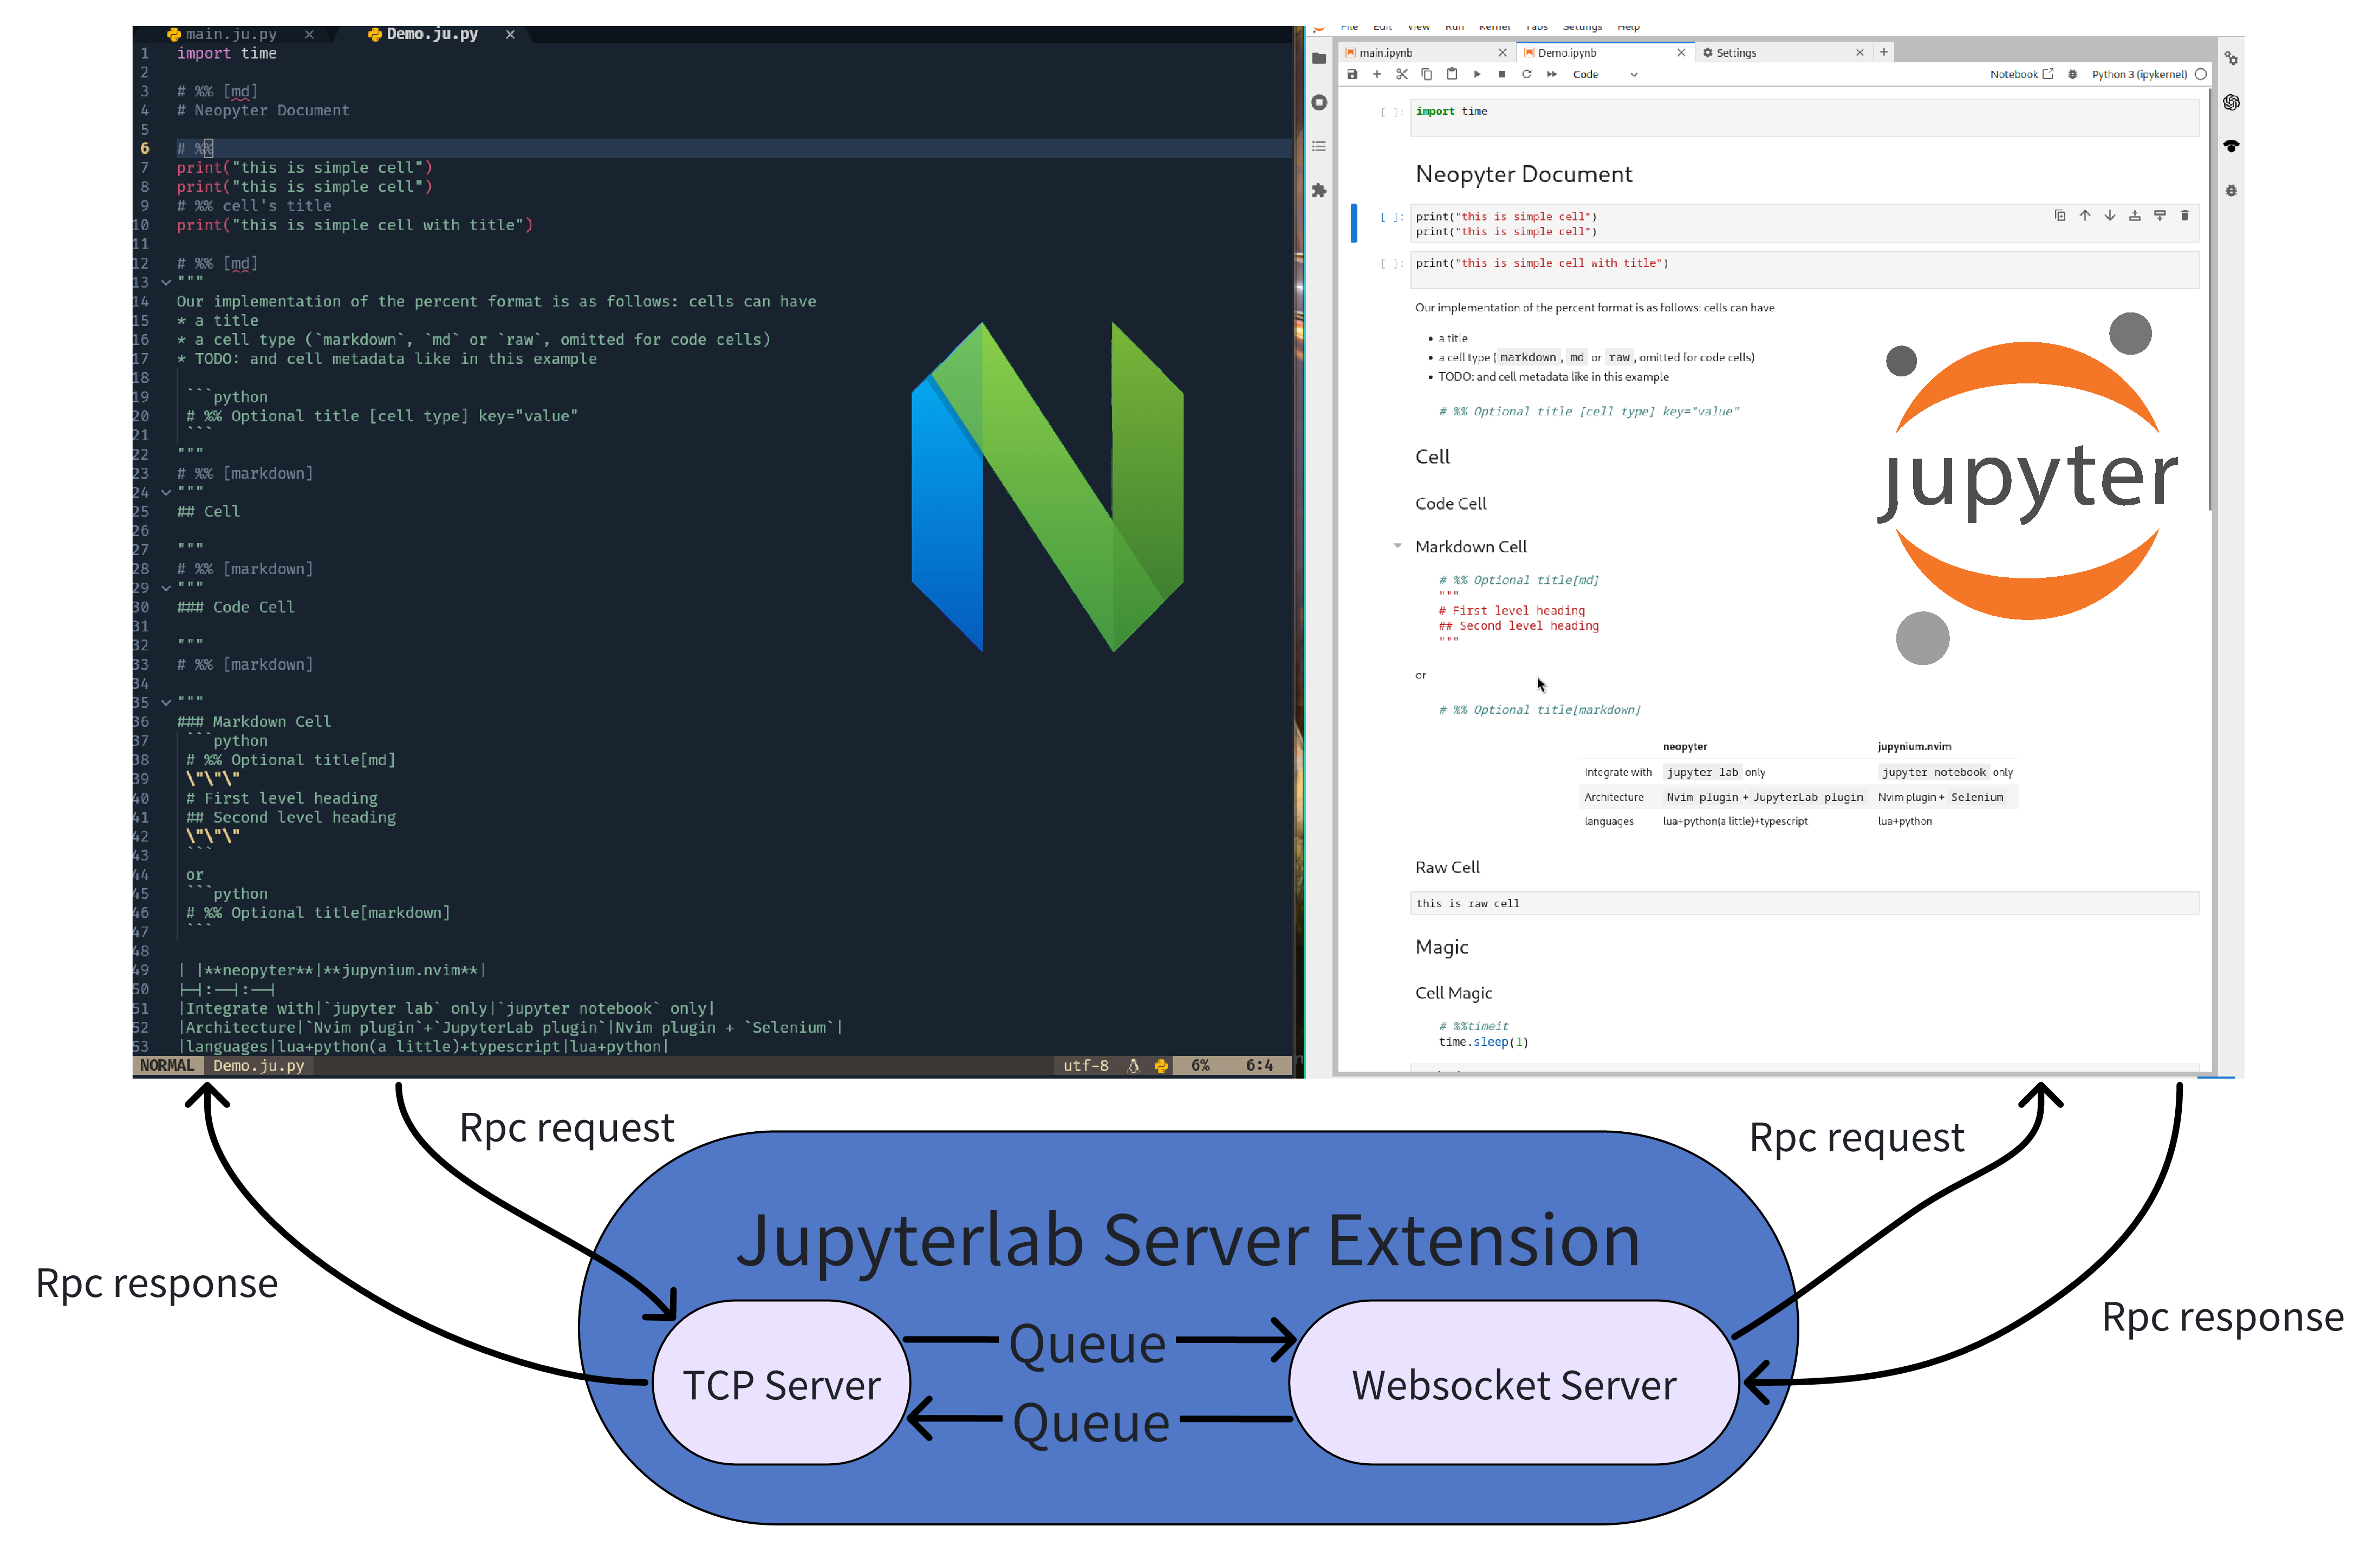
Task: Toggle the fold chevron at Neovim line 35
Action: click(x=166, y=703)
